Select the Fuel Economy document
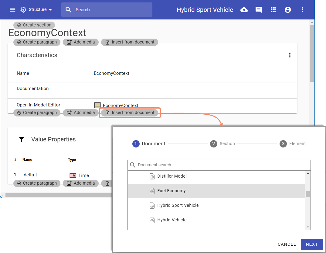Image resolution: width=326 pixels, height=253 pixels. tap(171, 191)
